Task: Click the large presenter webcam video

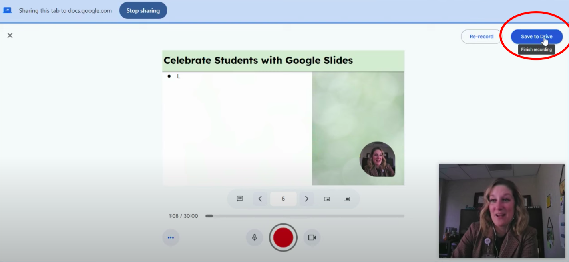Action: 501,211
